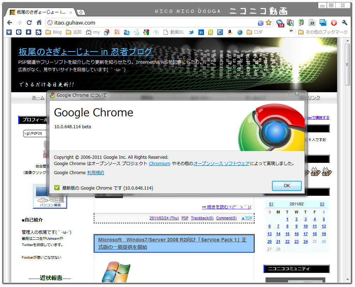The width and height of the screenshot is (355, 287).
Task: Click the 続きを読む read-more link
Action: [x=226, y=207]
